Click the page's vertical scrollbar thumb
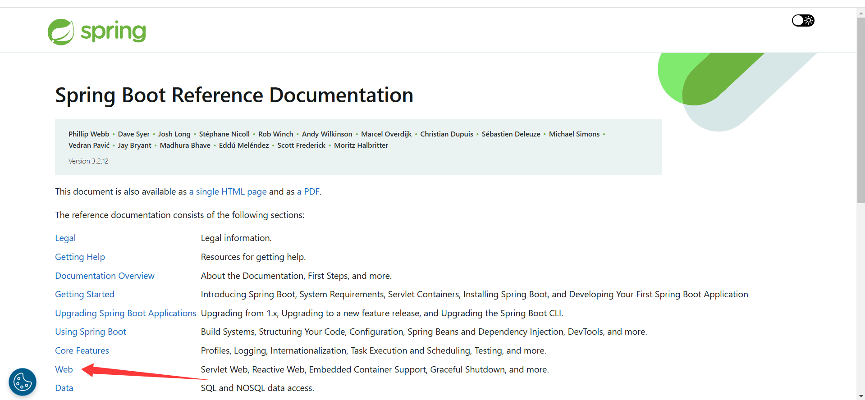865x400 pixels. [860, 110]
